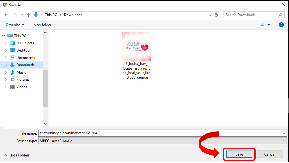289x163 pixels.
Task: Click the Cancel button
Action: [269, 154]
